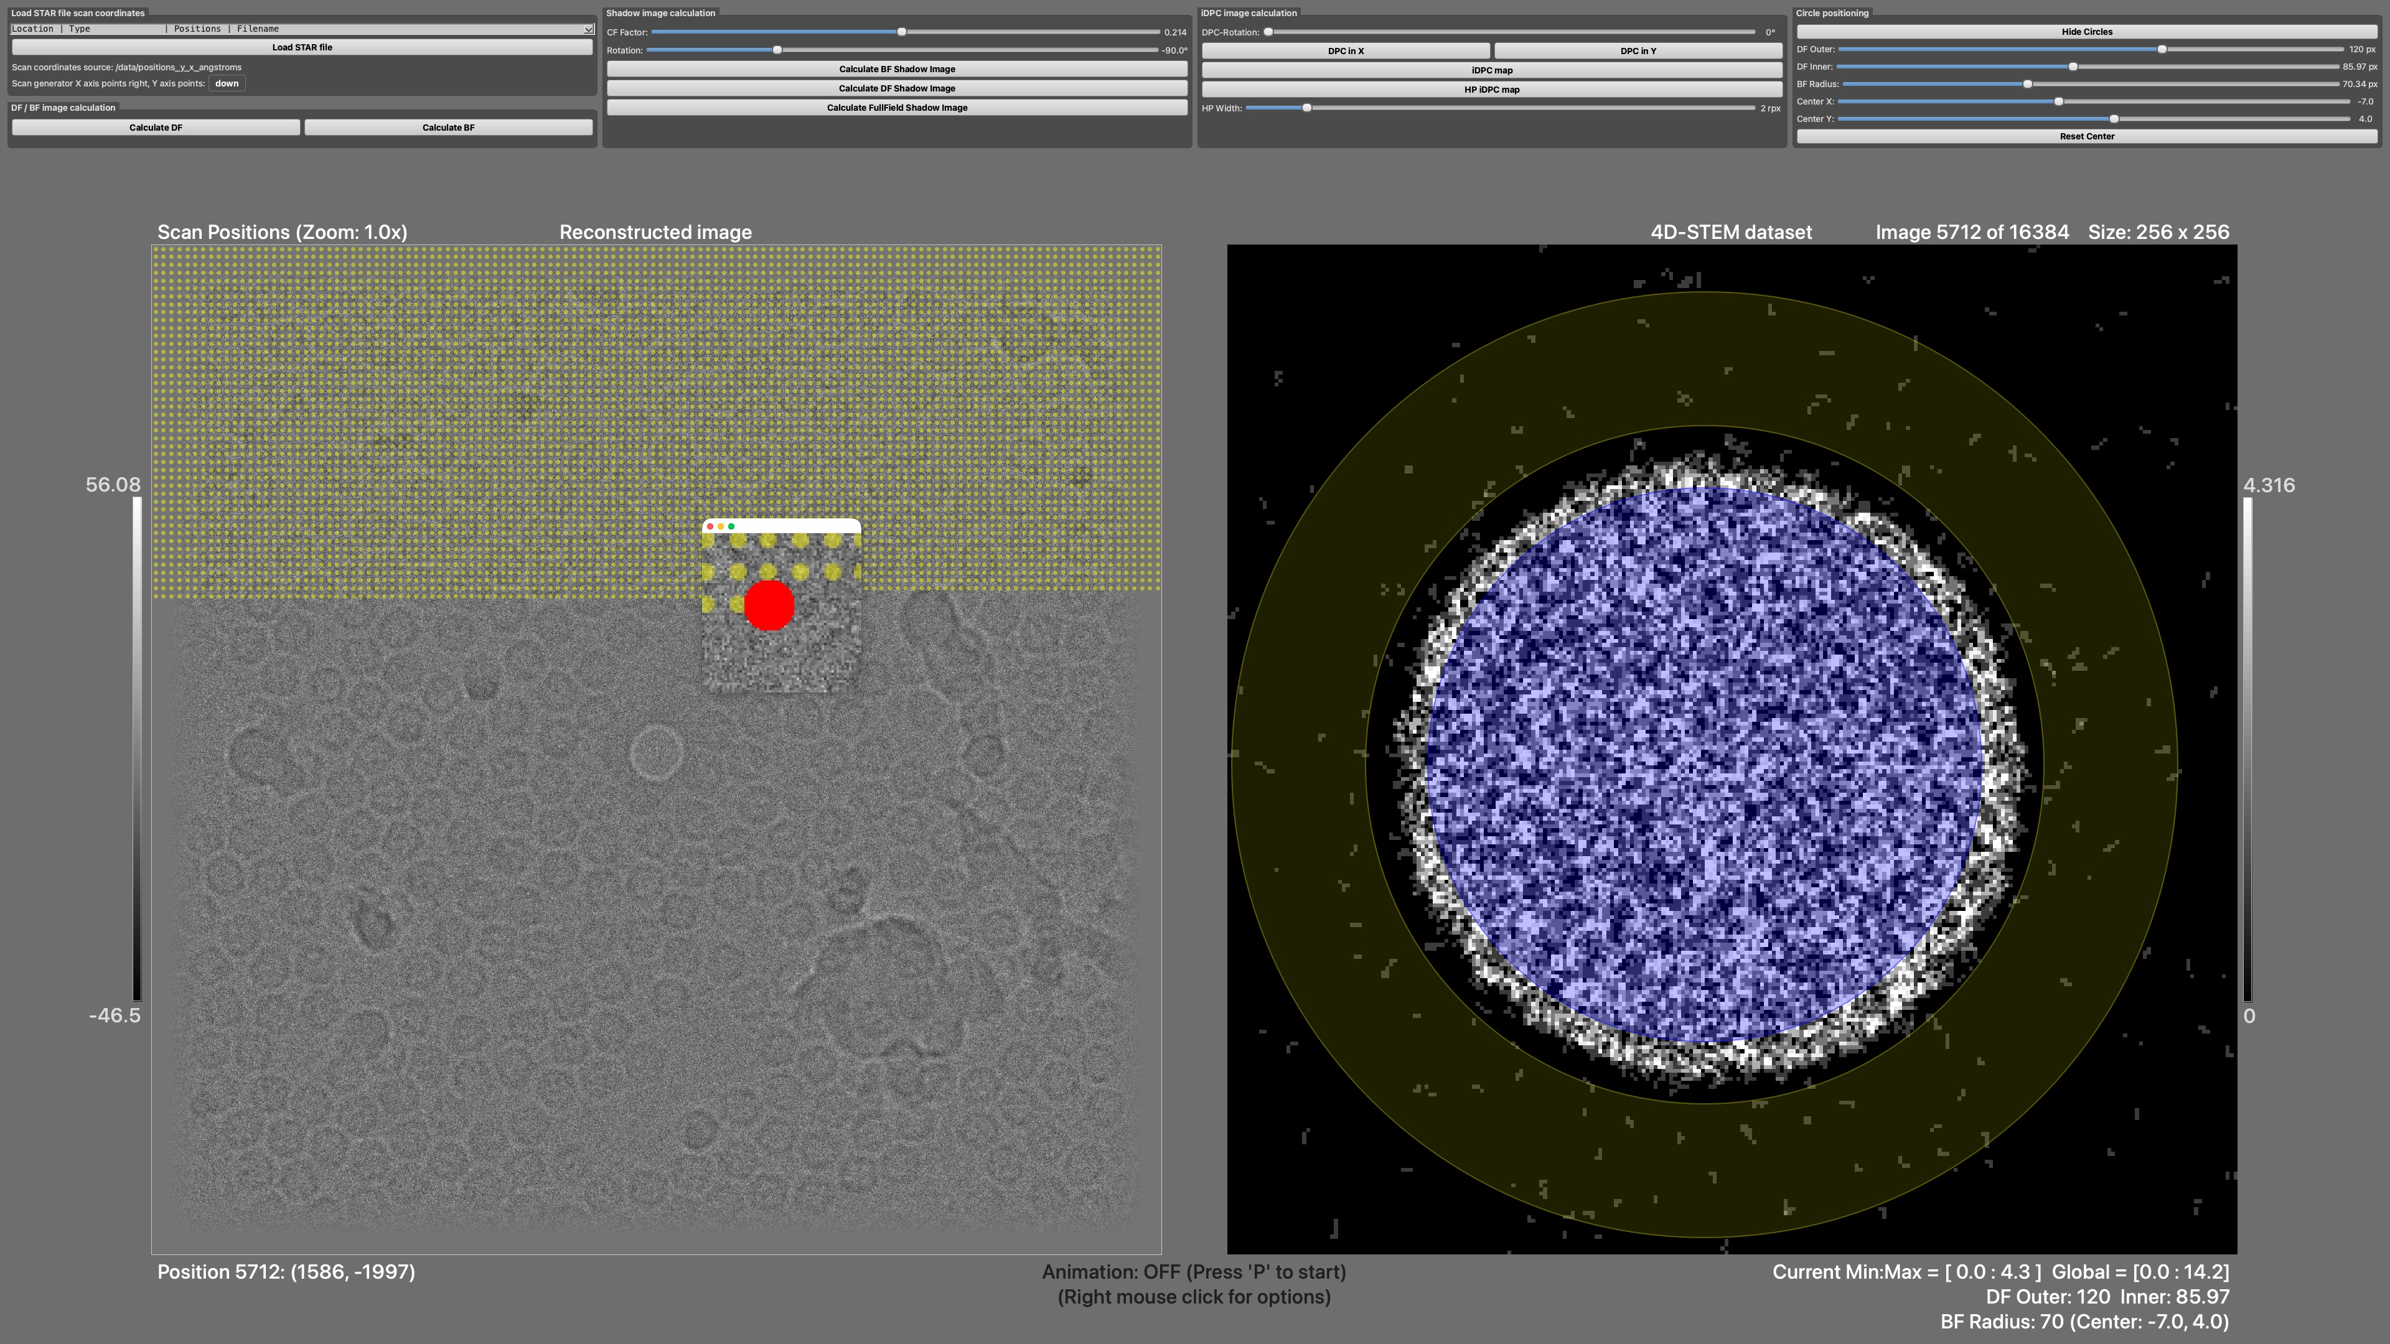Click the reconstructed image grayscale colorbar
Screen dimensions: 2390x1344
[138, 749]
